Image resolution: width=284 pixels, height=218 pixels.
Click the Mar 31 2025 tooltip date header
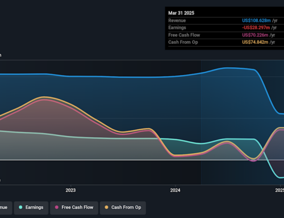(181, 13)
